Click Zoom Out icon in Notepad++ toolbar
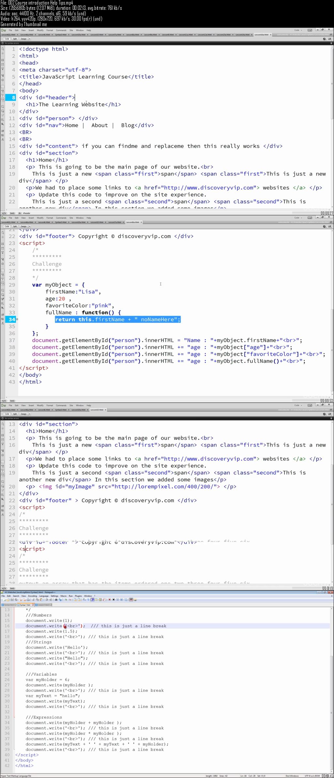The width and height of the screenshot is (334, 778). click(70, 600)
